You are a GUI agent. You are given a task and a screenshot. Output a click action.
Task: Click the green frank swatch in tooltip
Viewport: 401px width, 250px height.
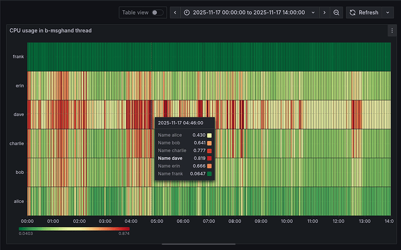[209, 173]
